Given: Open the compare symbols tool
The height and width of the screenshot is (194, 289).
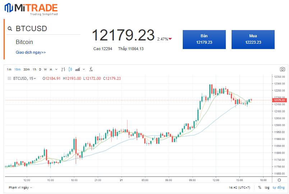Looking at the screenshot, I should pos(64,69).
